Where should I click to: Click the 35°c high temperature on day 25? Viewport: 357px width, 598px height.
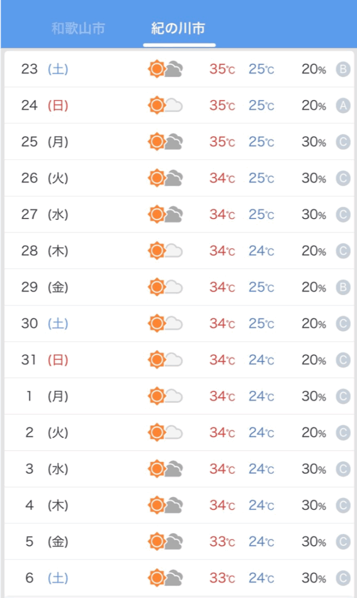[x=222, y=142]
